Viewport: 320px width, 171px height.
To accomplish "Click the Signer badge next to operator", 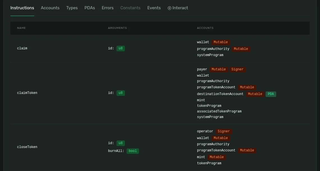I will [224, 131].
